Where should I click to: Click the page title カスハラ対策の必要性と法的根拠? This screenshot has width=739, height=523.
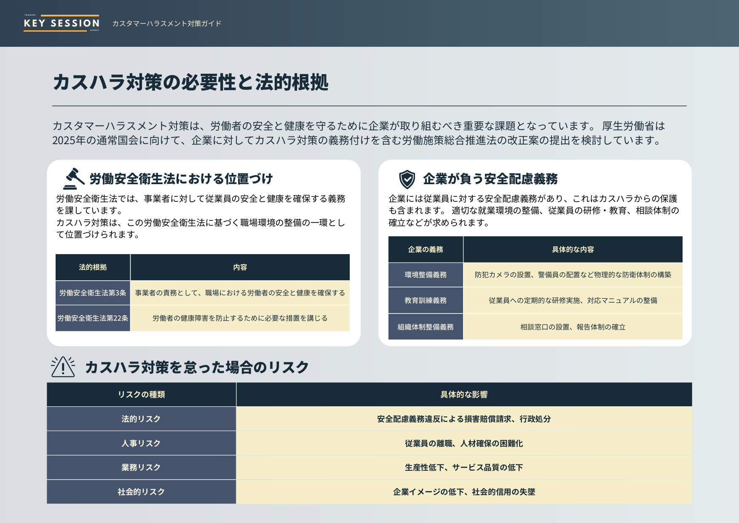point(193,83)
